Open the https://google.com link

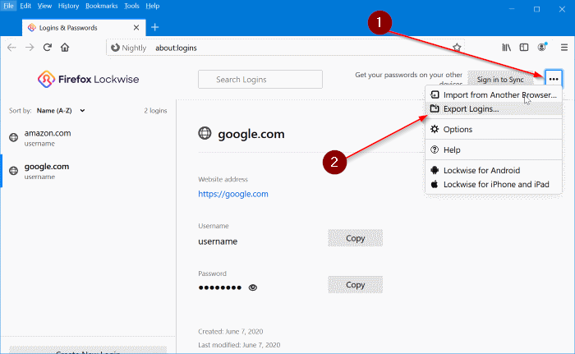(233, 194)
